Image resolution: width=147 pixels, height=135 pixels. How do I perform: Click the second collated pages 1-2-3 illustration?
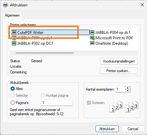click(131, 107)
